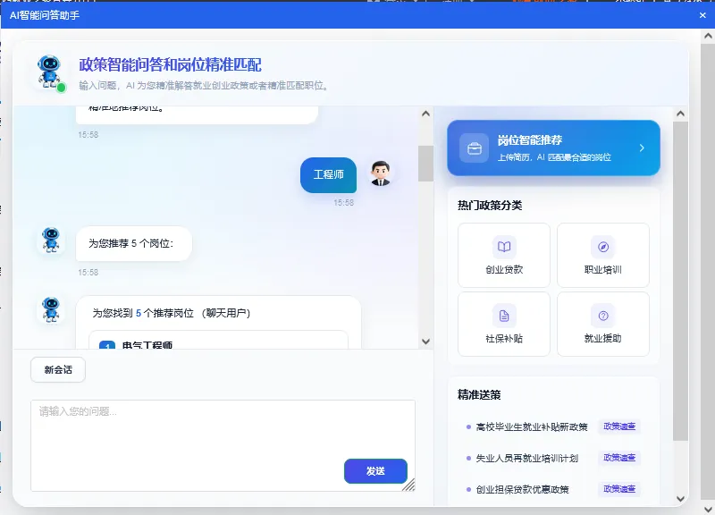Click the user avatar beside 工程师 message
The height and width of the screenshot is (515, 715).
point(380,173)
